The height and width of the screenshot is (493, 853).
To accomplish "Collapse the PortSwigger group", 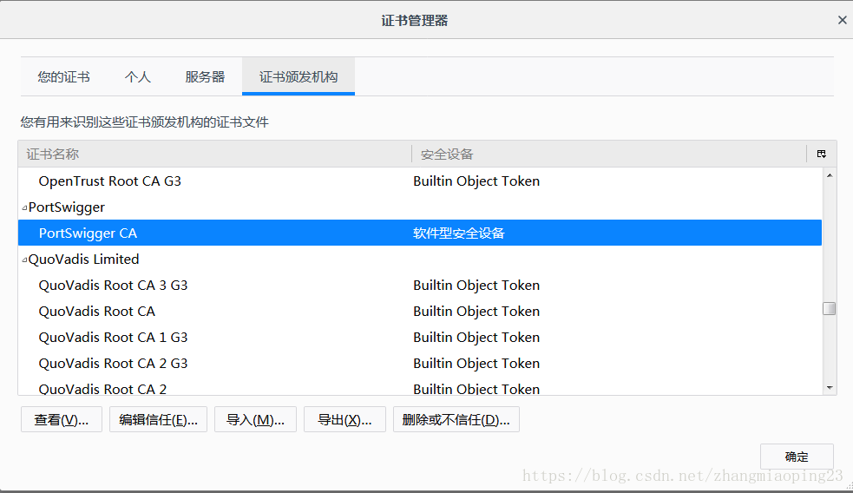I will point(24,207).
